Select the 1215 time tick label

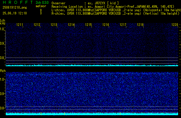(88, 25)
